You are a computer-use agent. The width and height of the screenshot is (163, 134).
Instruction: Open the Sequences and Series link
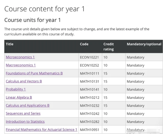pyautogui.click(x=23, y=114)
